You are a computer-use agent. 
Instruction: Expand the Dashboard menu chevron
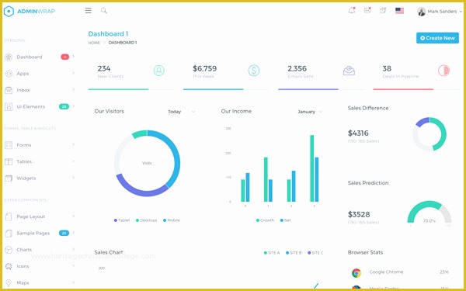coord(74,57)
